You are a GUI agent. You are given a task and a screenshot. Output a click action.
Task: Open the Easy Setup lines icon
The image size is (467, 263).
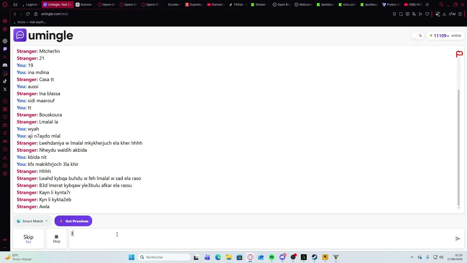point(460,14)
